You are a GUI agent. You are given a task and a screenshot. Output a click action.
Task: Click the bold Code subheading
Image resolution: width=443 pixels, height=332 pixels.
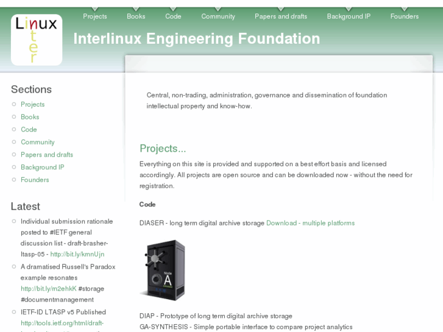[147, 204]
